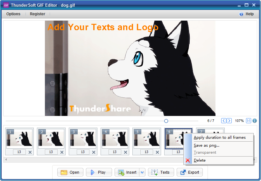Viewport: 261px width, 181px height.
Task: Select the frame 2 thumbnail
Action: tap(51, 139)
